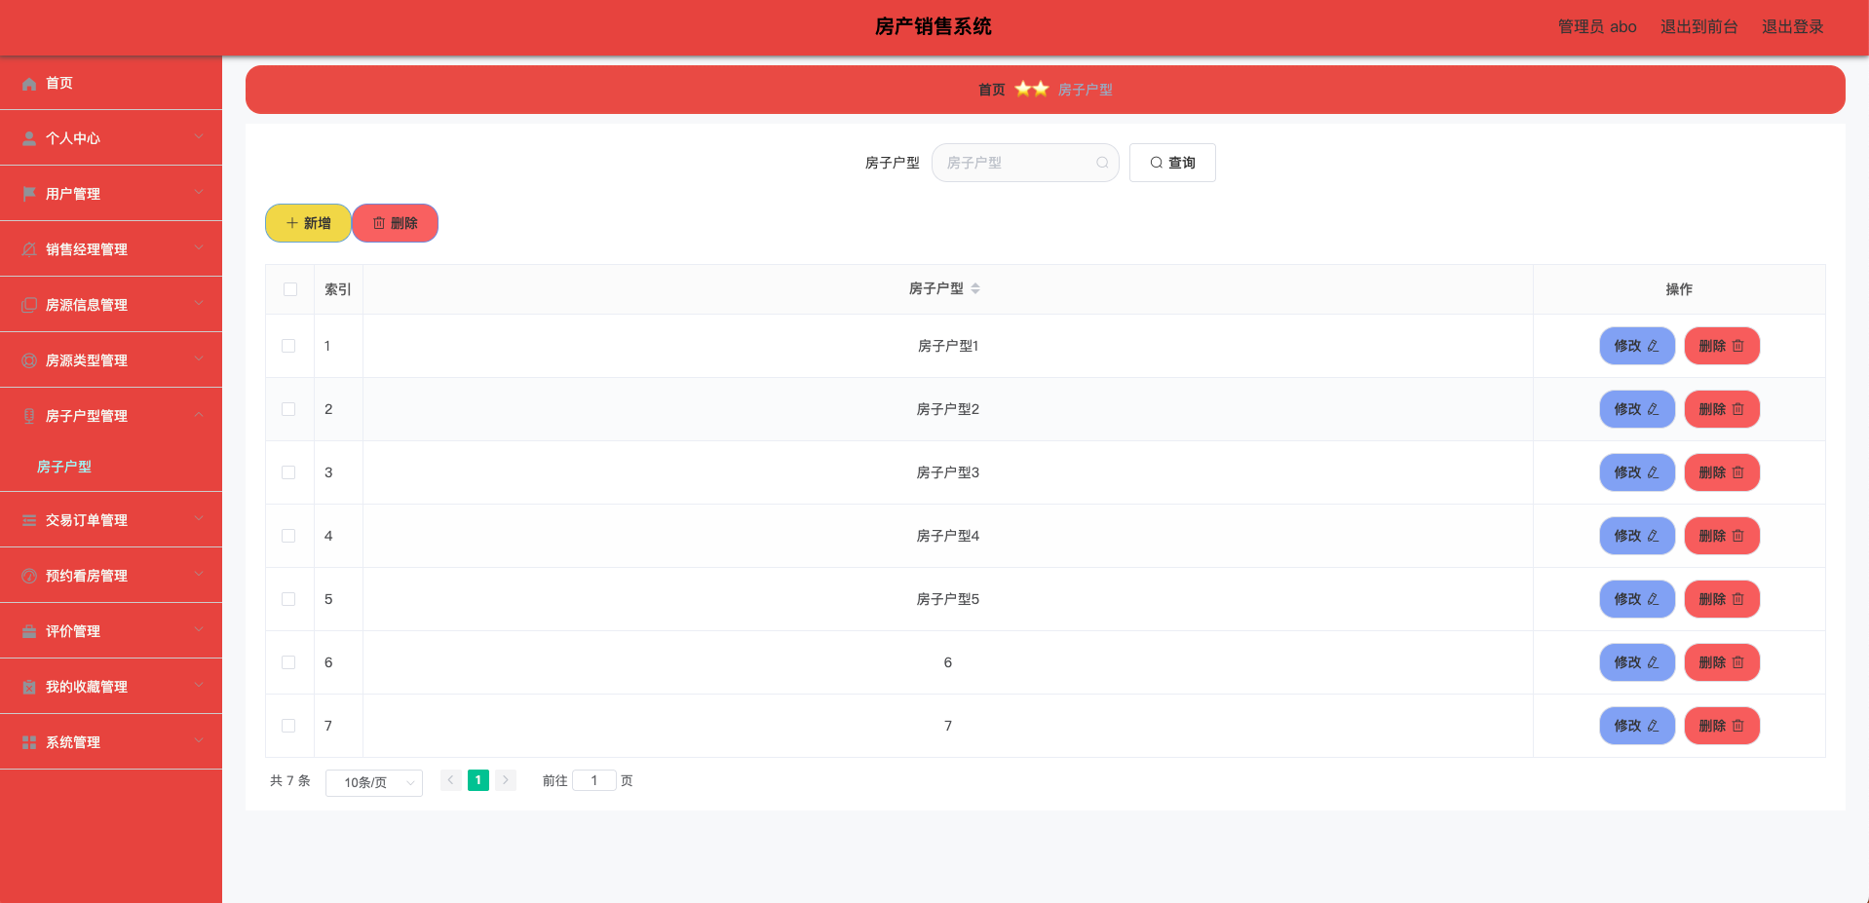Screen dimensions: 1869x903
Task: Click 删除 for row 房子户型1
Action: (x=1722, y=346)
